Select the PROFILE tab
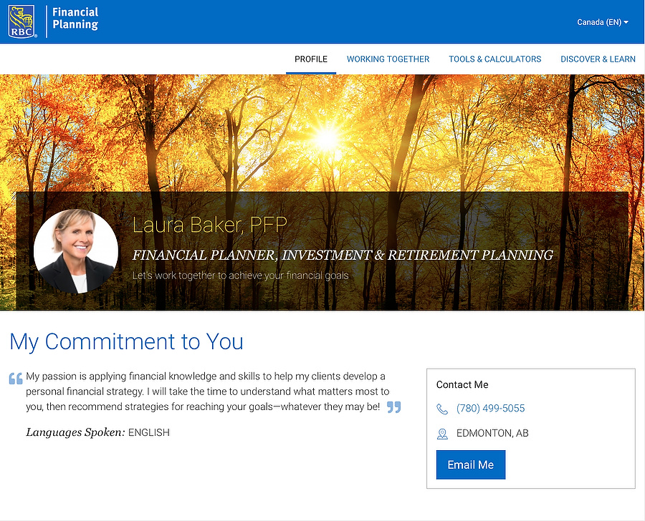The image size is (645, 521). point(311,59)
